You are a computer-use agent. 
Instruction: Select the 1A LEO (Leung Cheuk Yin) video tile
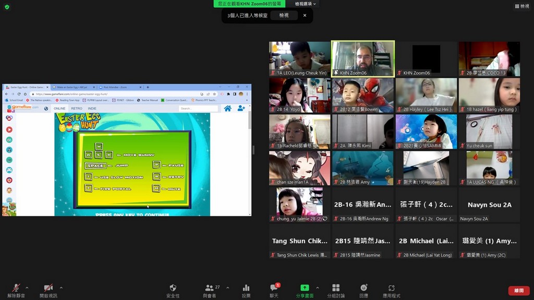point(299,59)
